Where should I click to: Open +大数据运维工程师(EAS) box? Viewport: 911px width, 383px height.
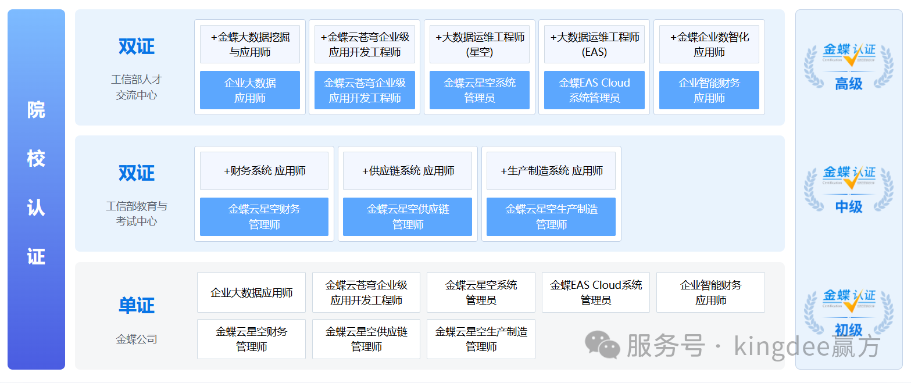click(x=594, y=44)
